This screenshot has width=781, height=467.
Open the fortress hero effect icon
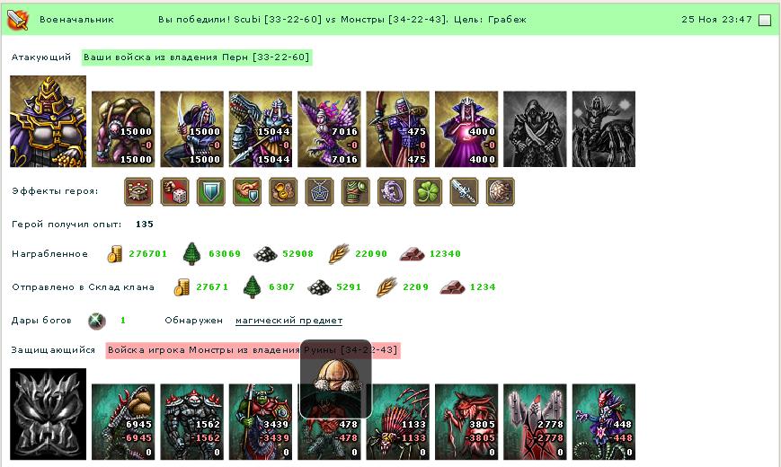138,191
